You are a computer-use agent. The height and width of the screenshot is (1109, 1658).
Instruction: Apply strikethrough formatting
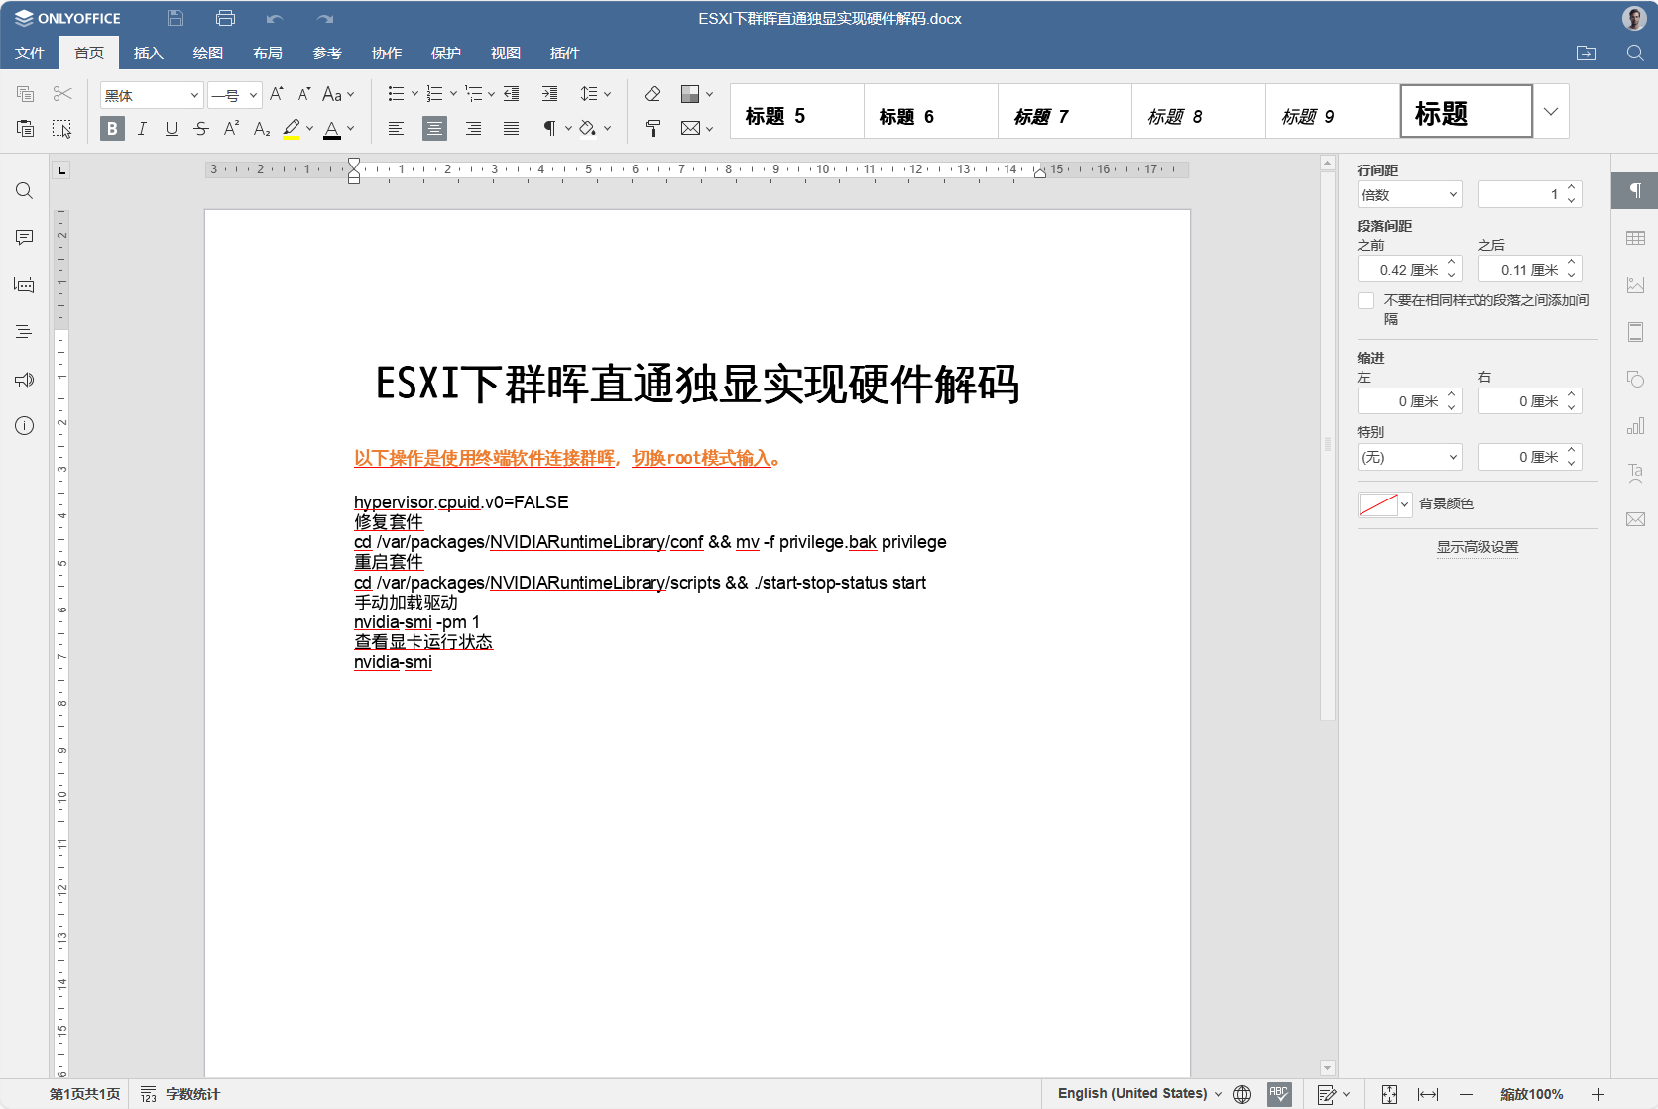tap(201, 129)
